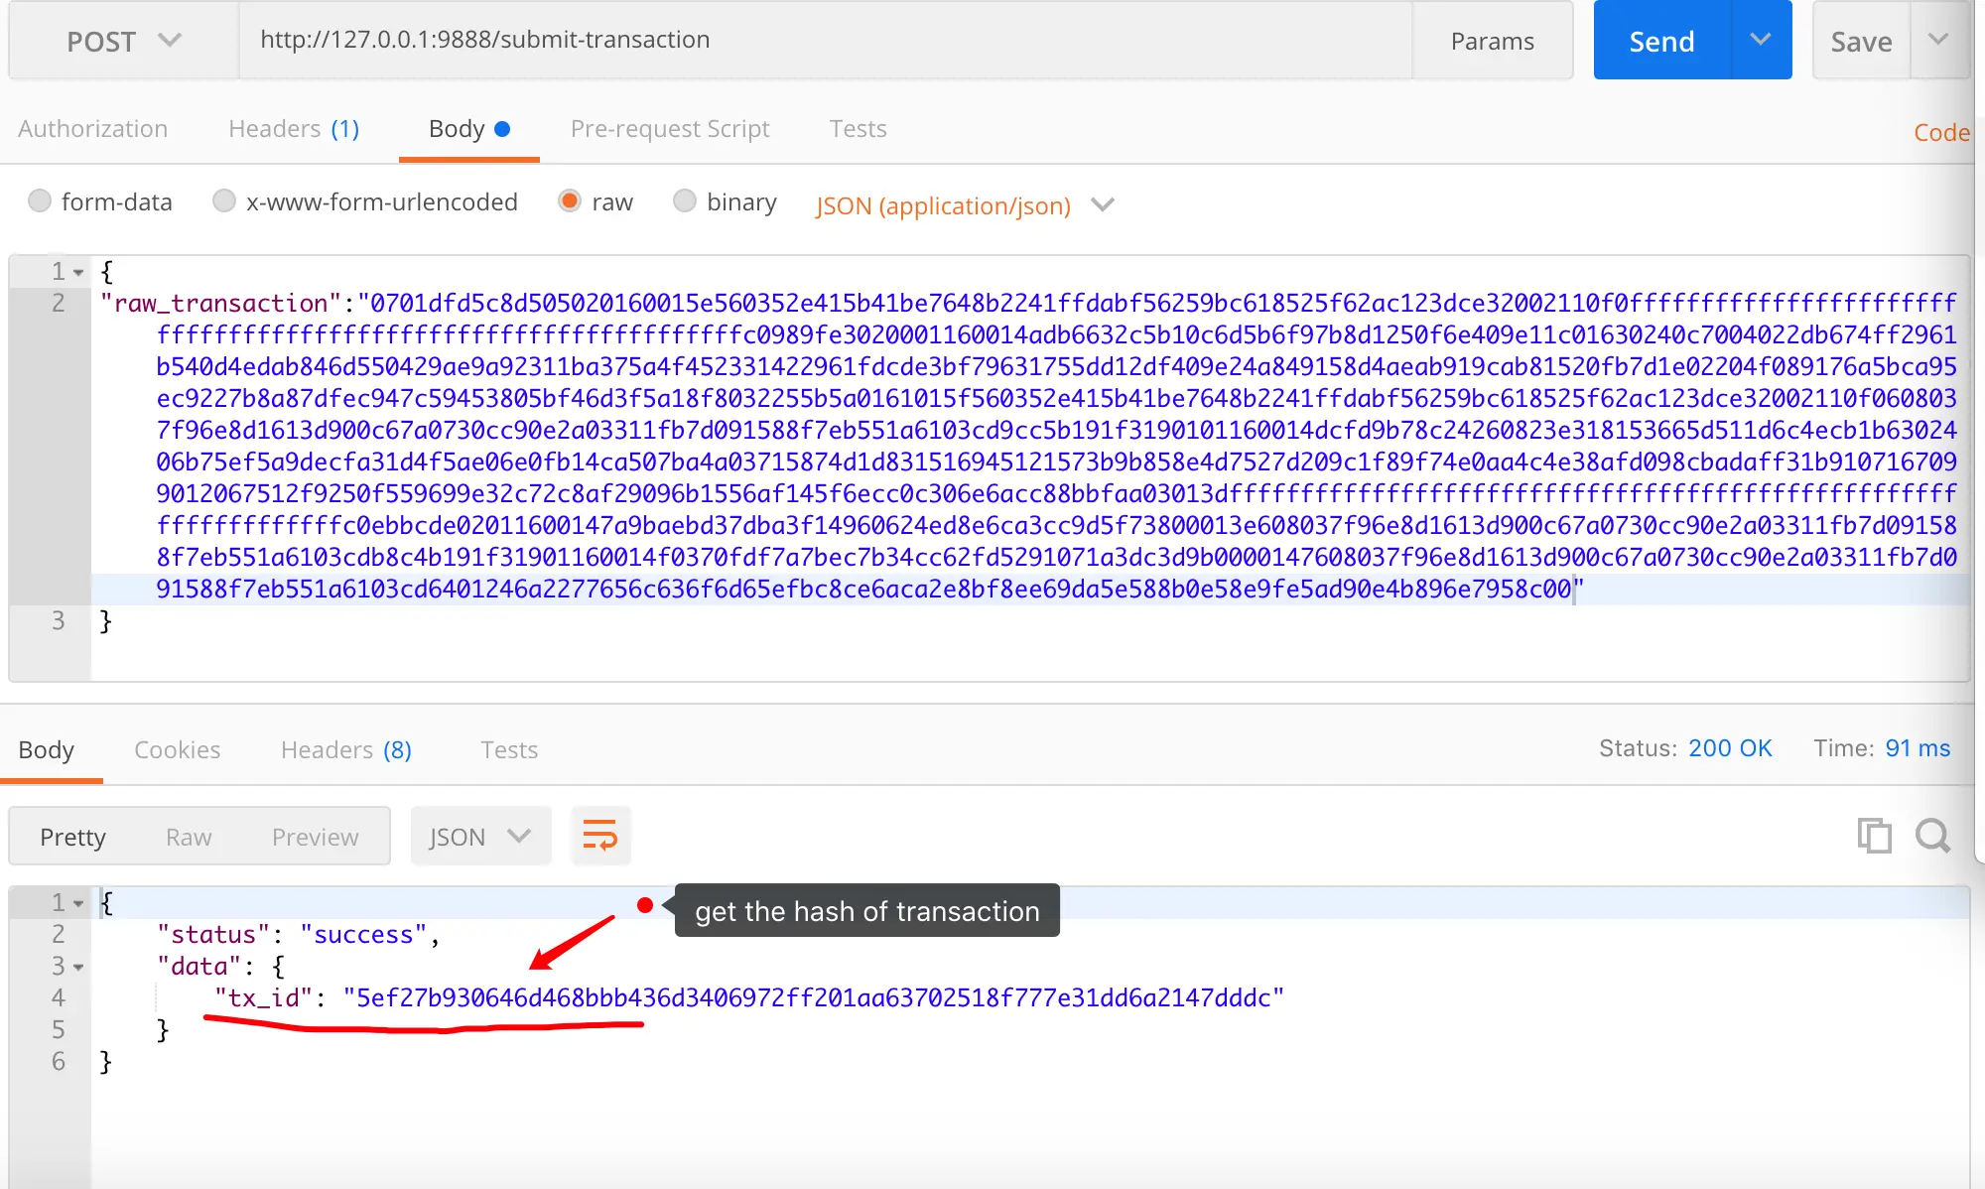The image size is (1985, 1189).
Task: Collapse request body line 1 fold arrow
Action: point(78,273)
